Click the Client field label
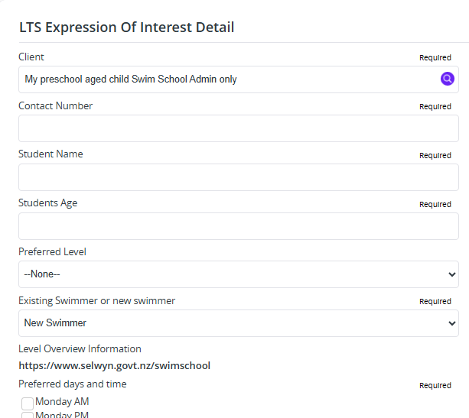The height and width of the screenshot is (418, 469). 31,57
